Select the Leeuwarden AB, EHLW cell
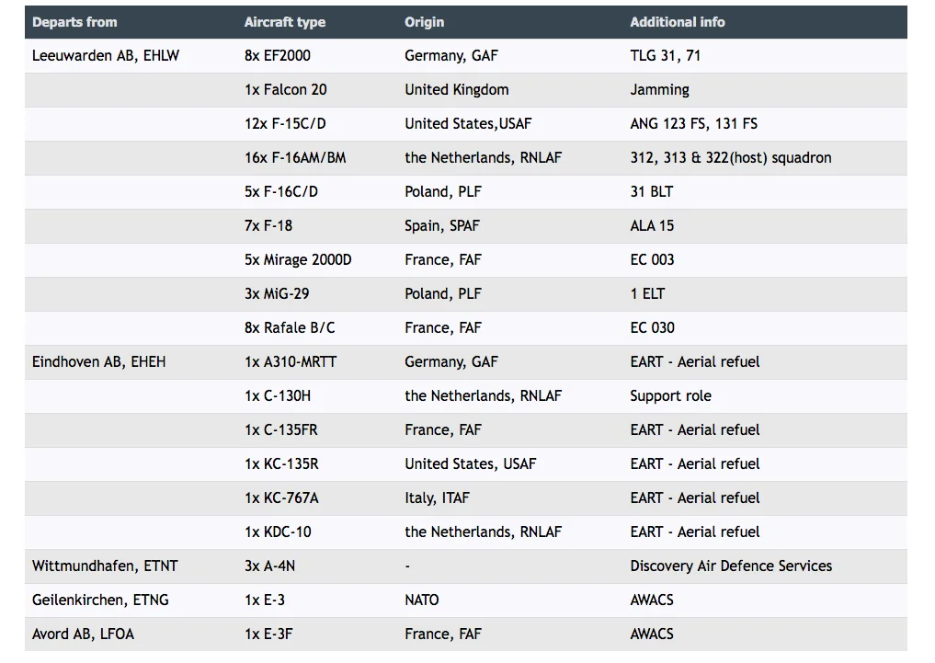 [x=106, y=56]
